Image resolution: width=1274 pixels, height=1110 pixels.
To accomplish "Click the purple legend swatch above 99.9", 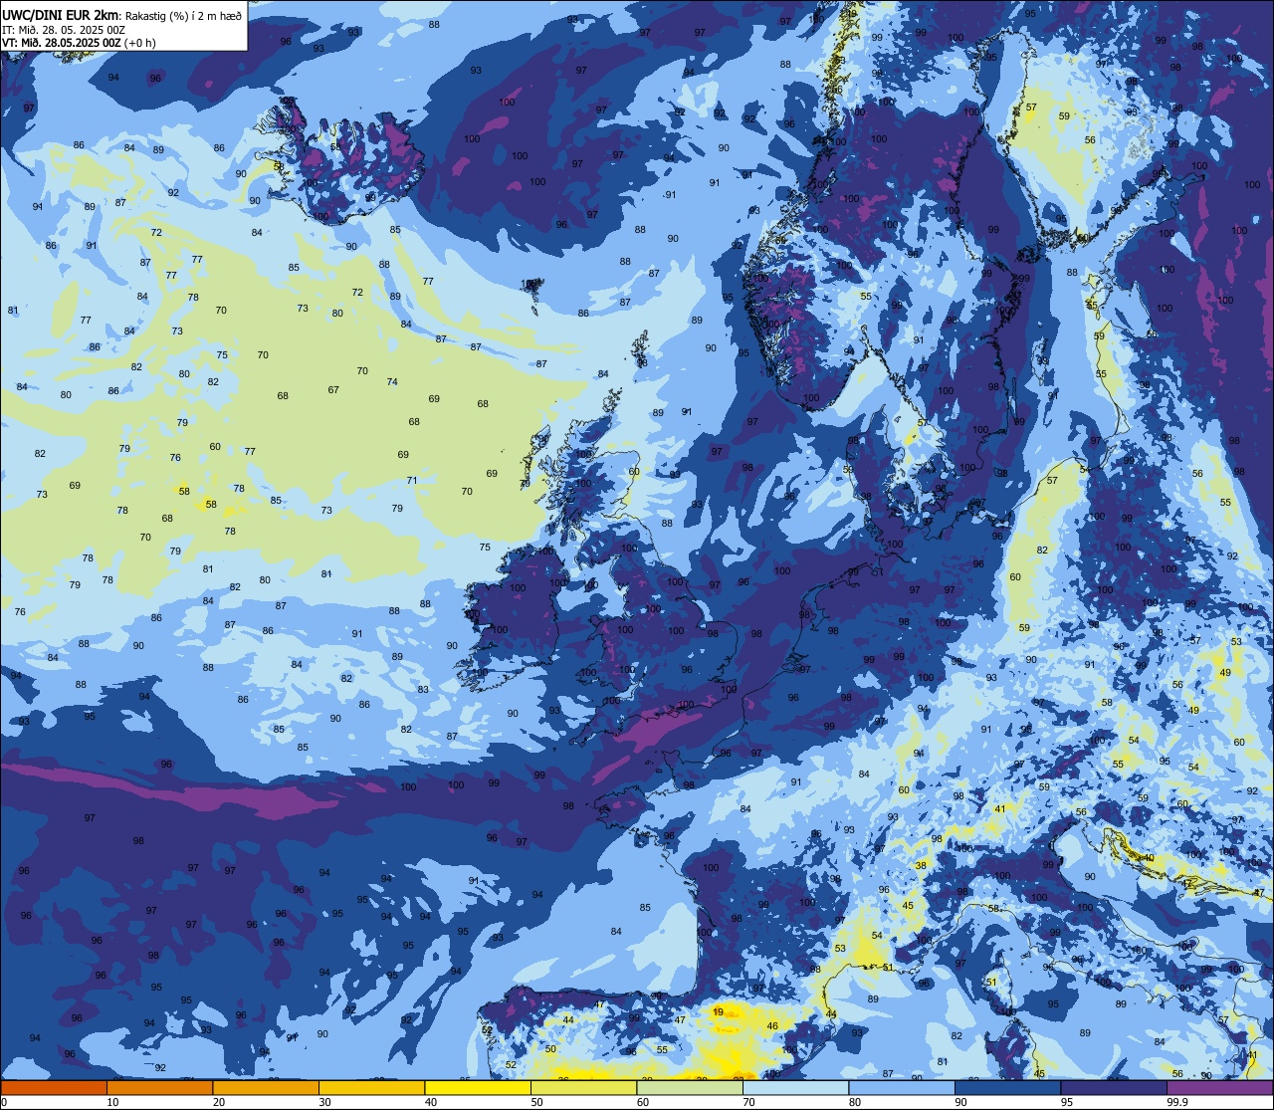I will (1219, 1087).
